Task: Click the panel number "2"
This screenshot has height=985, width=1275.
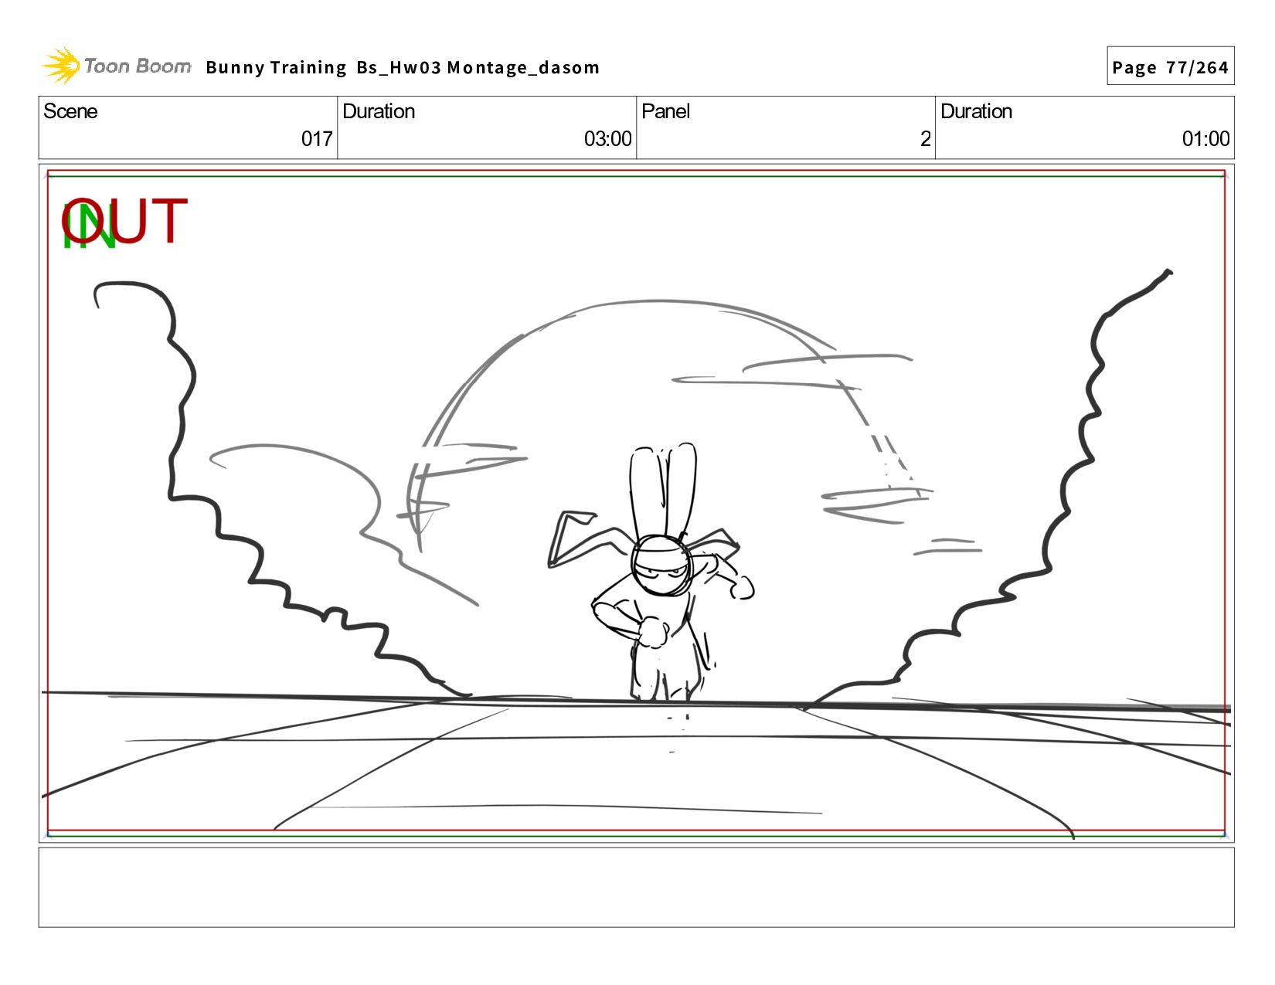Action: click(x=925, y=139)
